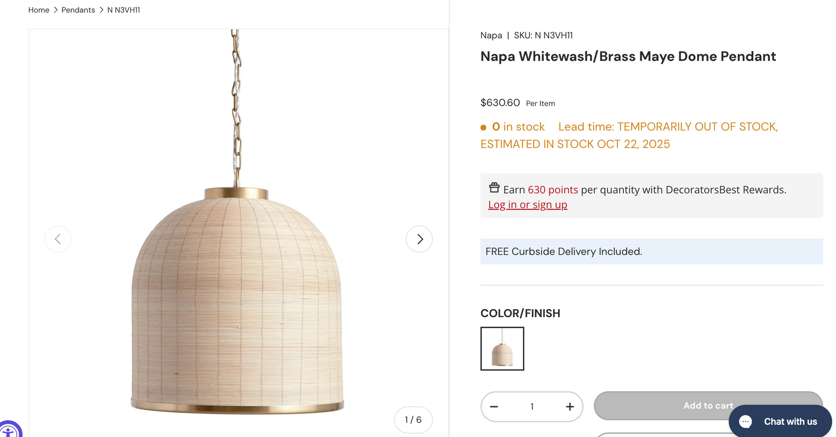Image resolution: width=836 pixels, height=437 pixels.
Task: Go to the previous product image
Action: tap(58, 239)
